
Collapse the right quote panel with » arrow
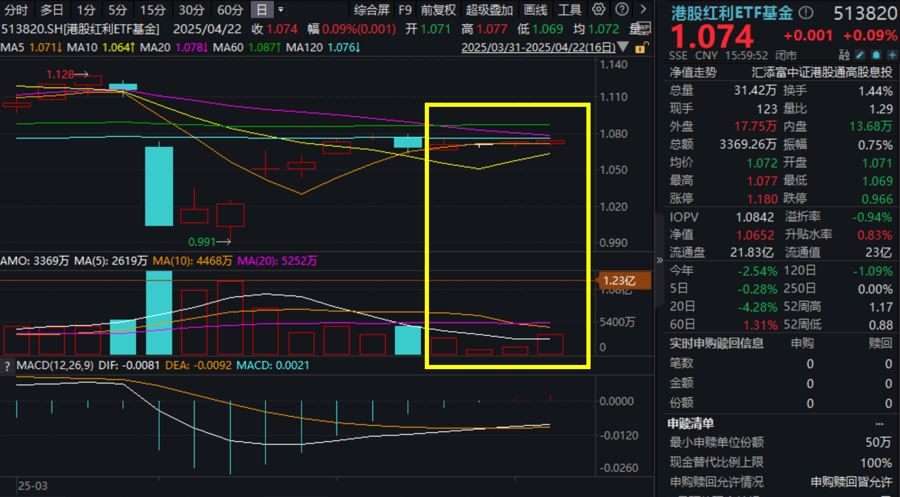660,260
